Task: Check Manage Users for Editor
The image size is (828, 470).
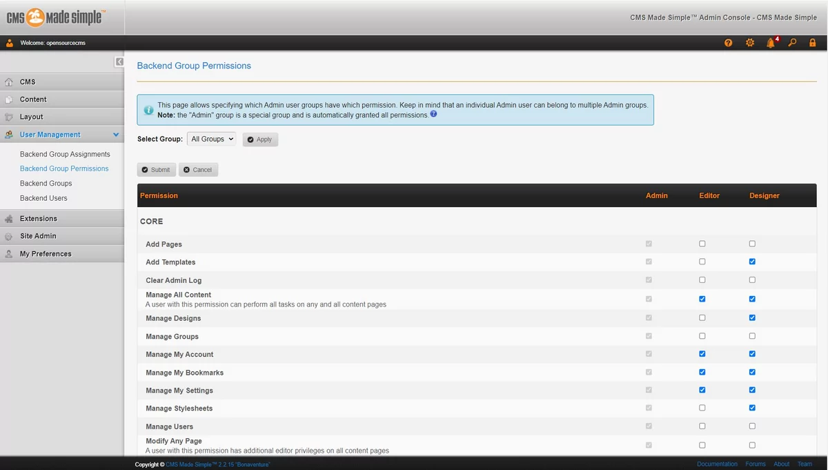Action: coord(702,426)
